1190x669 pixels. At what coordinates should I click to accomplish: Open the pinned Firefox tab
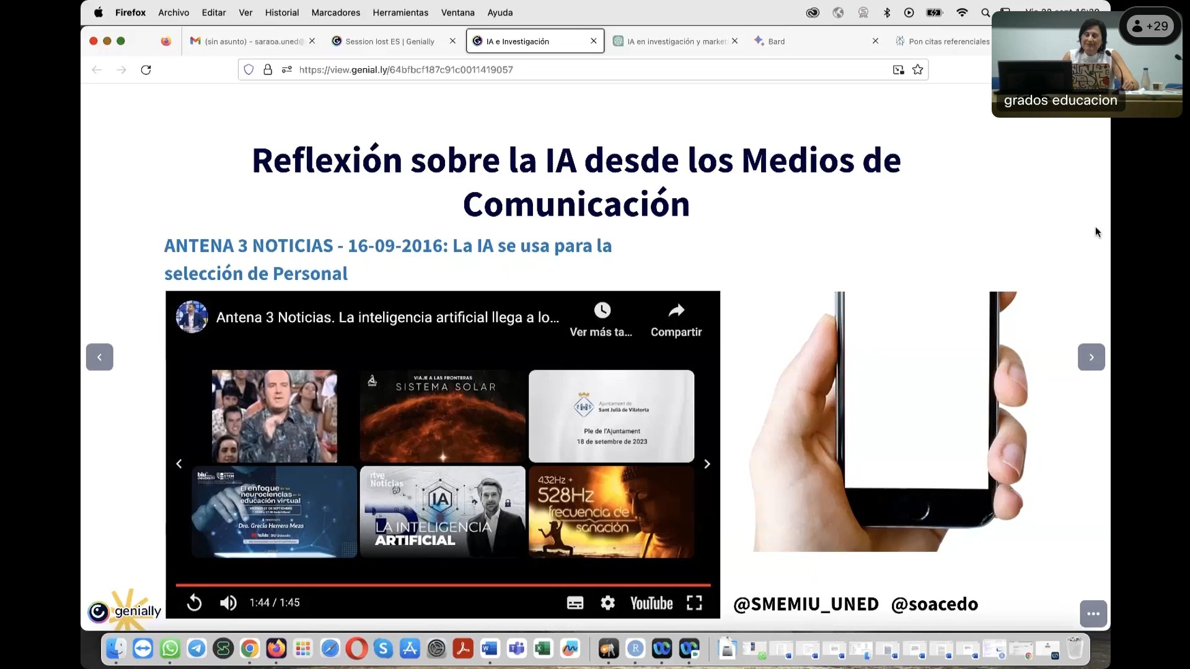tap(165, 42)
